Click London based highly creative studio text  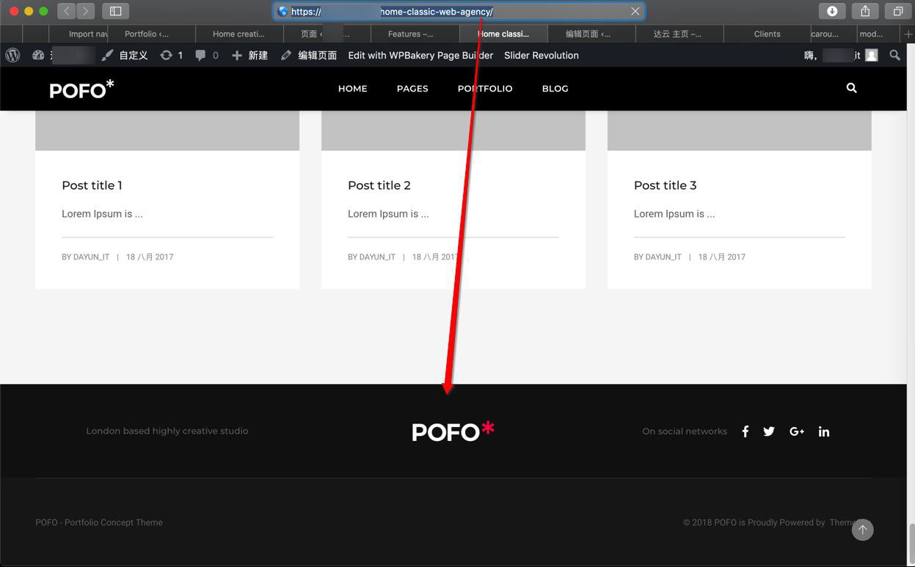167,431
